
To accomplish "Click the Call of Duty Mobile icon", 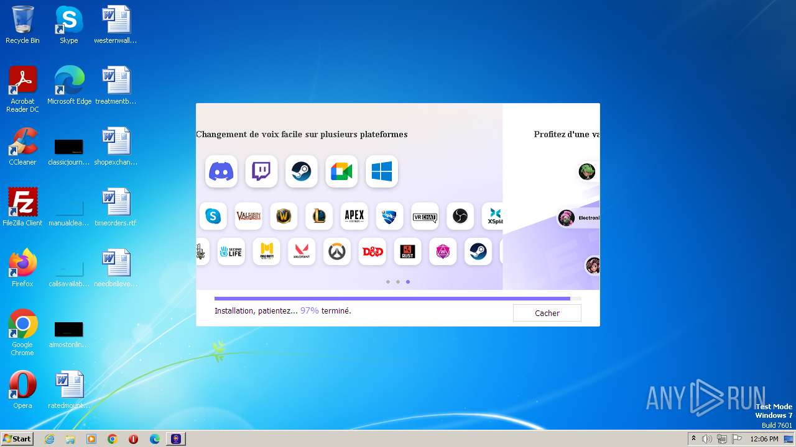I will coord(266,251).
